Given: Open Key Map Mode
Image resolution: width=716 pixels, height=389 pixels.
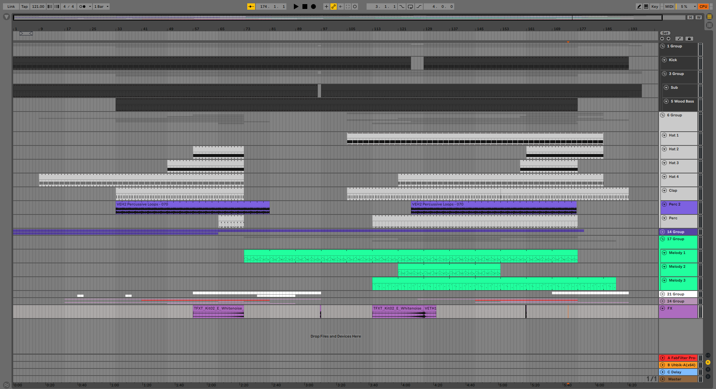Looking at the screenshot, I should click(654, 6).
